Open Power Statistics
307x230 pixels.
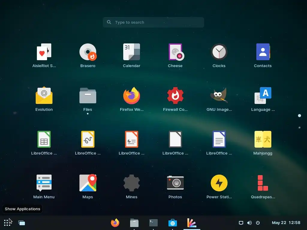click(x=219, y=187)
